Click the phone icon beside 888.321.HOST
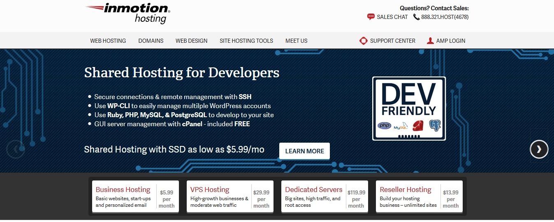 pyautogui.click(x=416, y=17)
